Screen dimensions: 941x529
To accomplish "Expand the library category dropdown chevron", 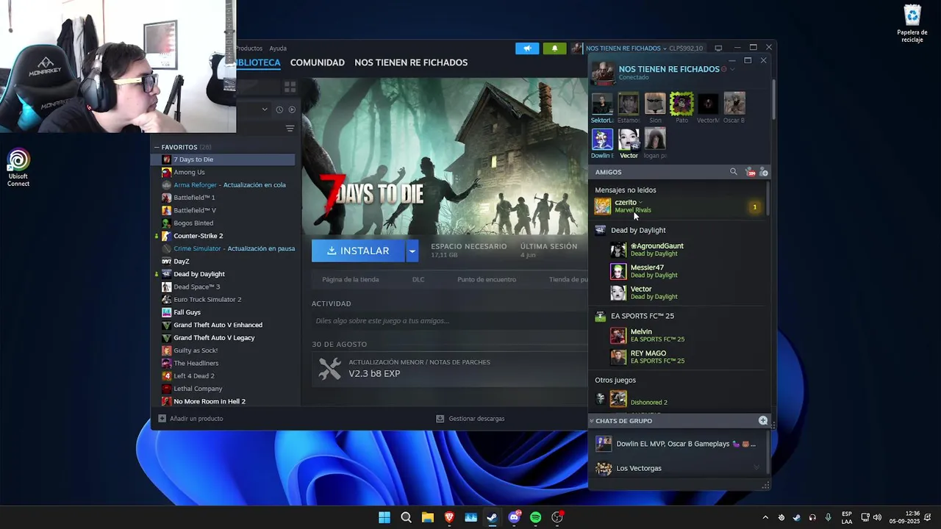I will click(x=265, y=109).
